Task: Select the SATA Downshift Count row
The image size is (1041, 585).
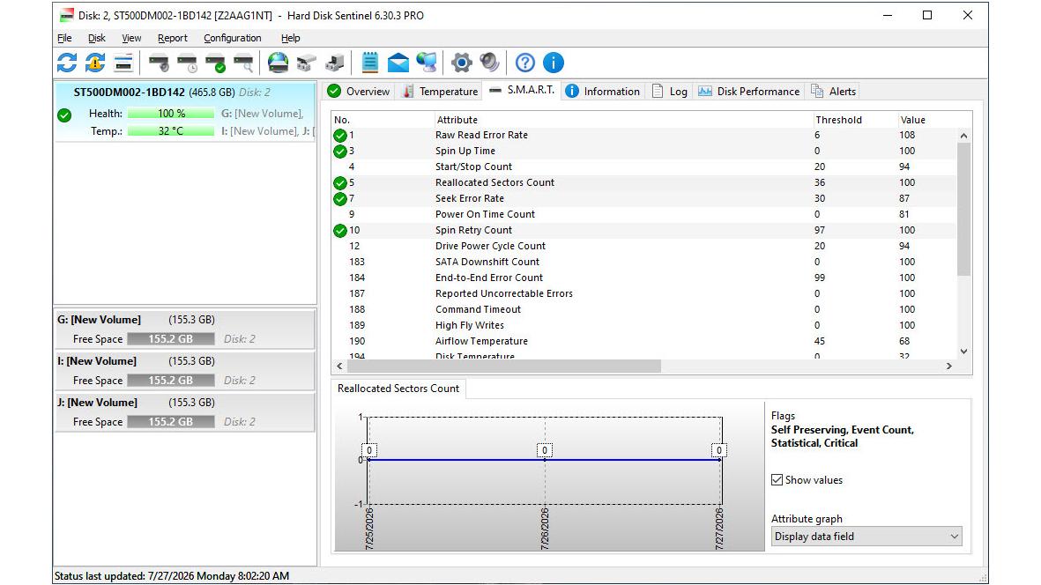Action: pyautogui.click(x=644, y=262)
